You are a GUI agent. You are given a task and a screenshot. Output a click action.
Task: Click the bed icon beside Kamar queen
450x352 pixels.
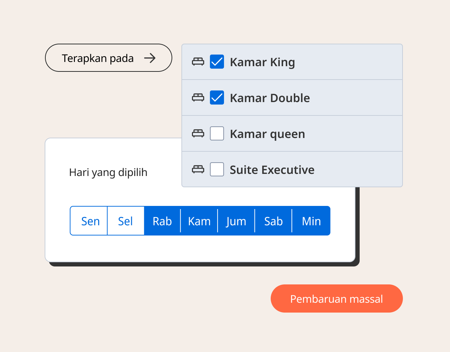click(198, 134)
